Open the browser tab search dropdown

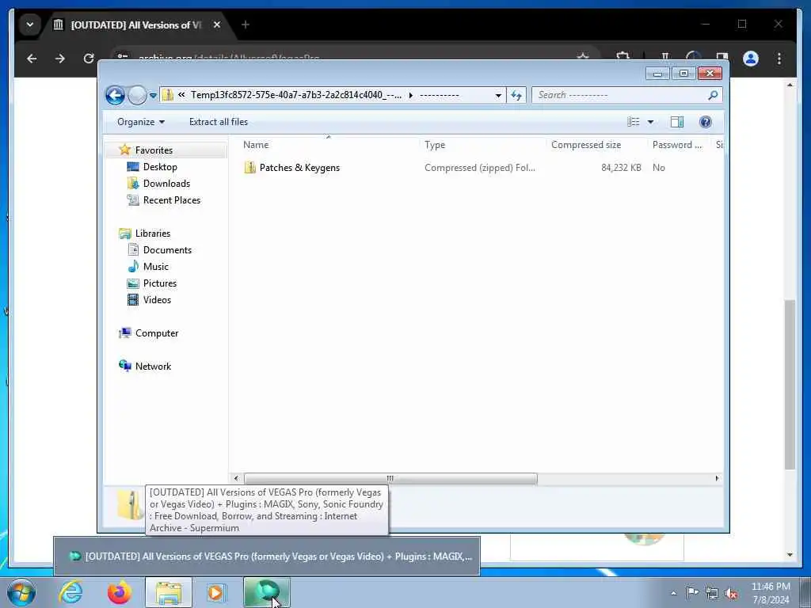pos(30,25)
